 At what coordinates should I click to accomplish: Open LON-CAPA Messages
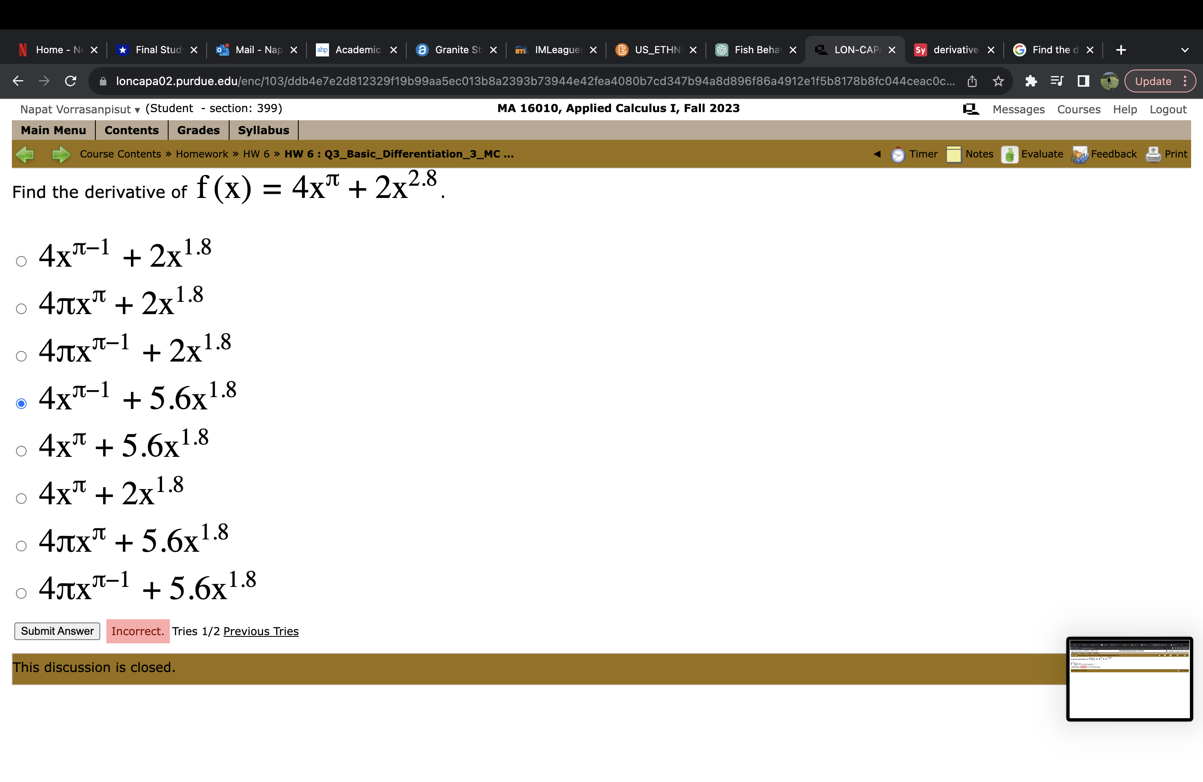pyautogui.click(x=1018, y=109)
